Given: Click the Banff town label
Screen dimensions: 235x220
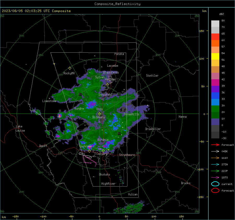Looking at the screenshot, I should coord(43,146).
